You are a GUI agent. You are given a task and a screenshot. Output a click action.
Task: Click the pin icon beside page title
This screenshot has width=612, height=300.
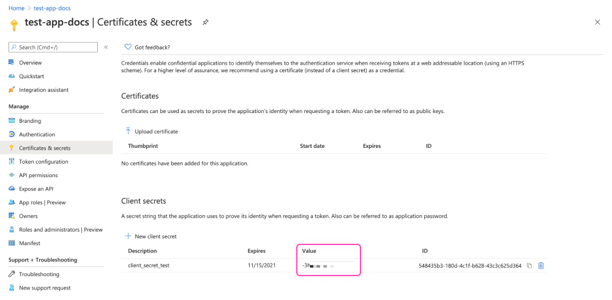206,23
